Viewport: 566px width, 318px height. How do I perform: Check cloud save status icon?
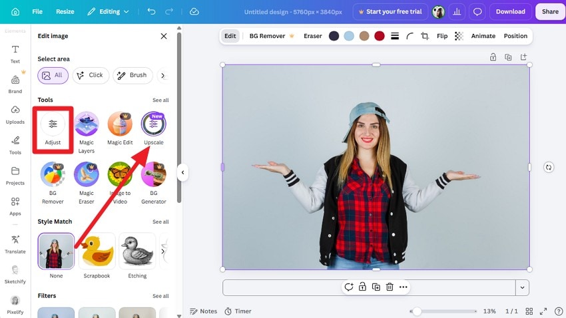pyautogui.click(x=194, y=11)
